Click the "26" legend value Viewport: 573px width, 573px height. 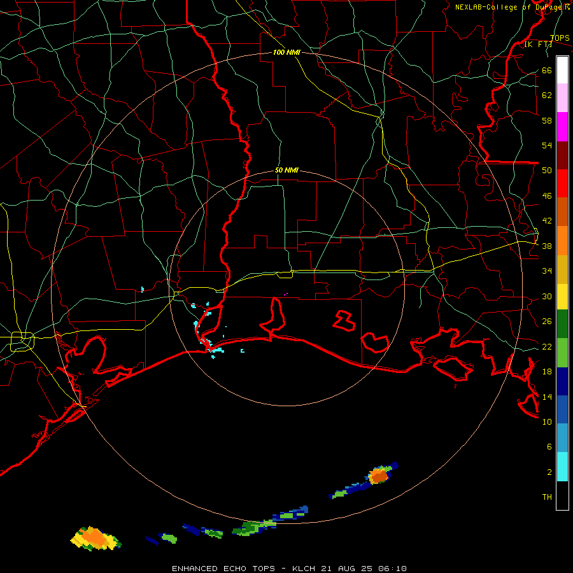point(547,322)
